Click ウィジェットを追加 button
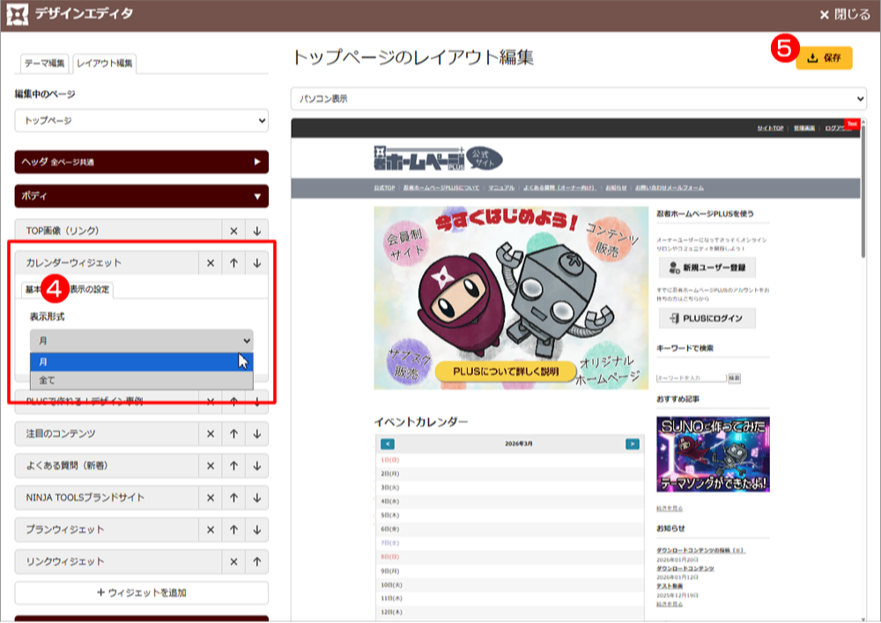The width and height of the screenshot is (881, 623). pyautogui.click(x=141, y=593)
